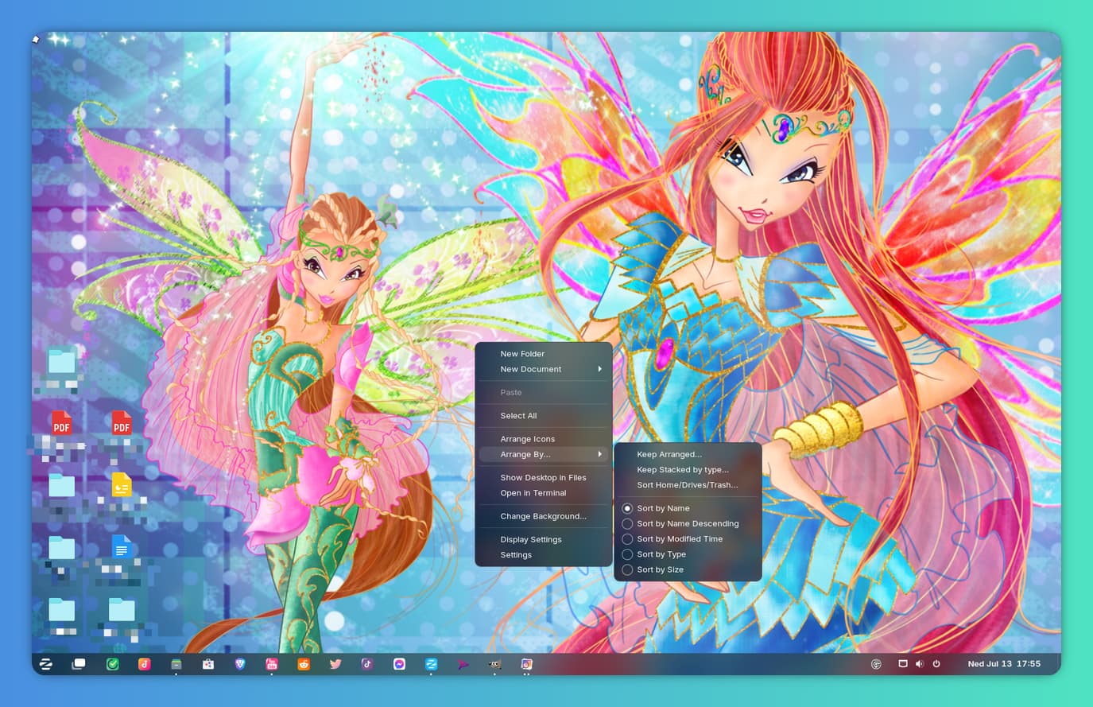Open Settings, the last context menu entry

544,555
